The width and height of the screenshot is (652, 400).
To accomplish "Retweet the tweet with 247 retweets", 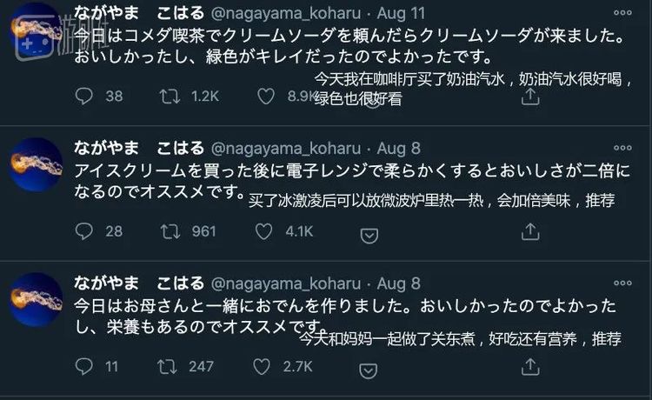I will point(170,366).
